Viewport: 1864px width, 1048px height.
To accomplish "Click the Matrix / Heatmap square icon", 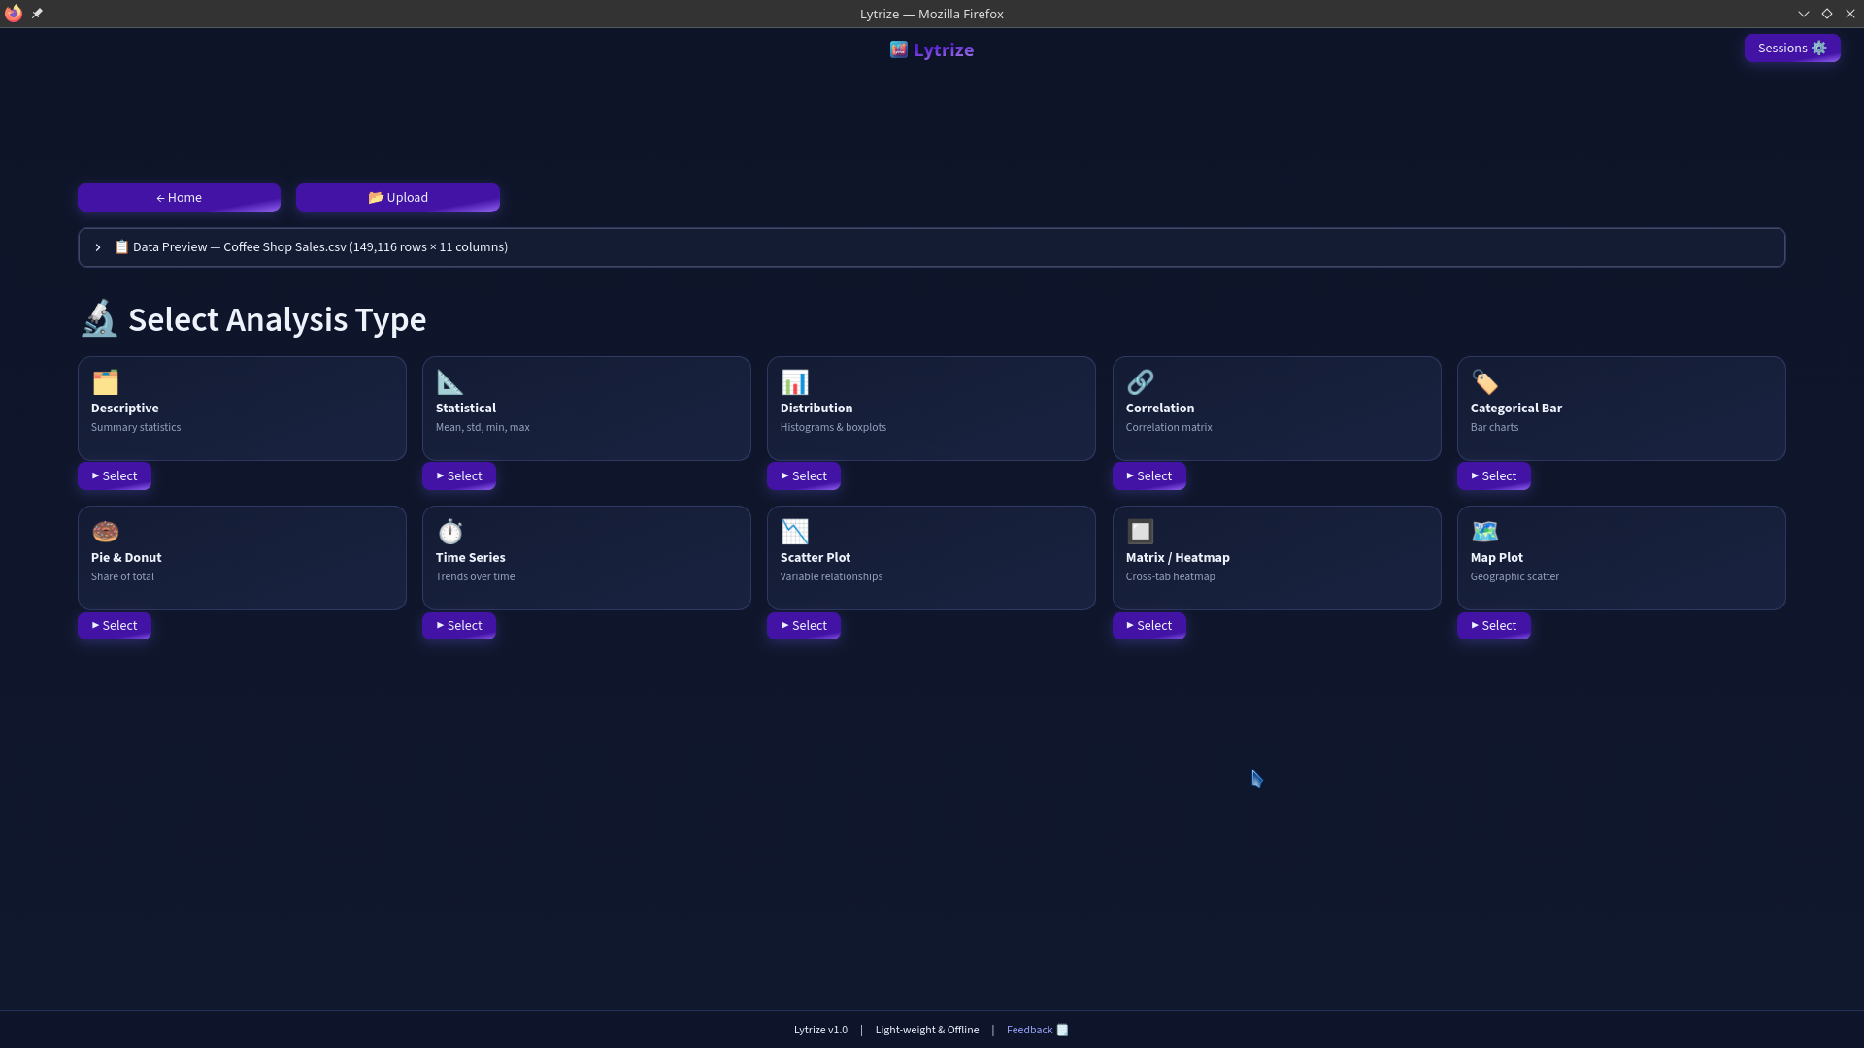I will click(x=1140, y=532).
